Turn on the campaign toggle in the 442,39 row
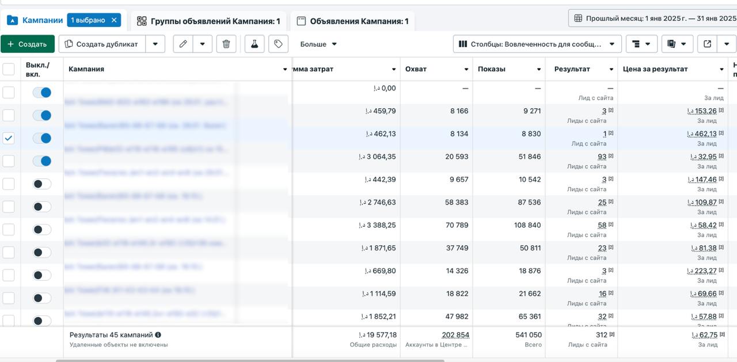This screenshot has height=362, width=737. click(42, 184)
